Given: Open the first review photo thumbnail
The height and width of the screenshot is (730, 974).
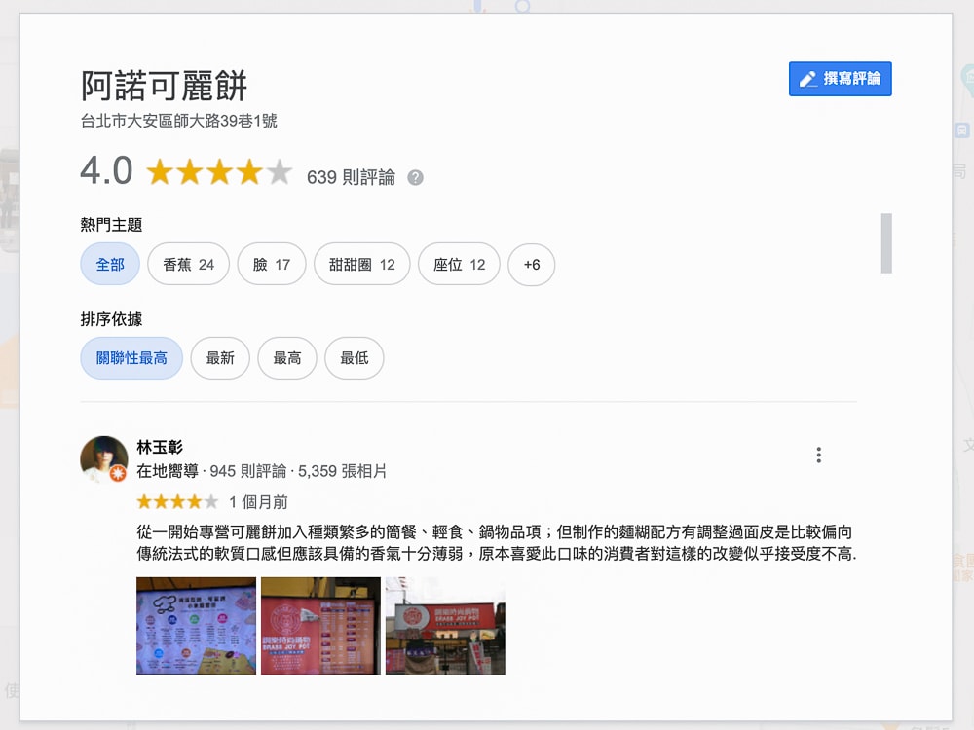Looking at the screenshot, I should [196, 626].
